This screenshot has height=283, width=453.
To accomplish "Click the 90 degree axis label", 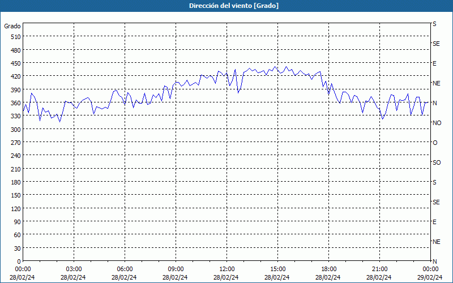I will click(18, 222).
